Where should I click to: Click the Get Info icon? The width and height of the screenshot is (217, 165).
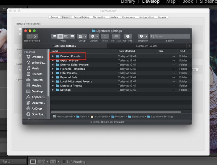tap(128, 36)
